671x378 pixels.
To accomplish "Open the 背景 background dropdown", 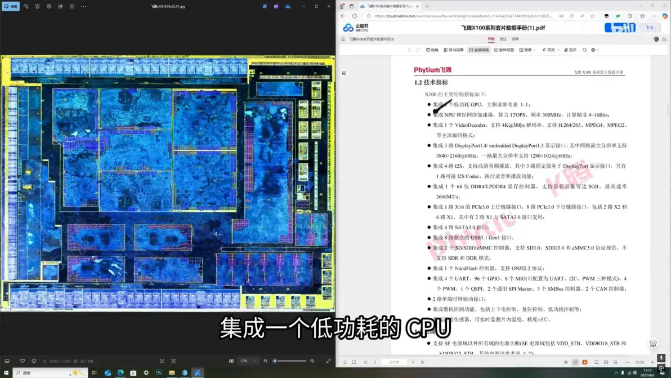I will pos(527,50).
